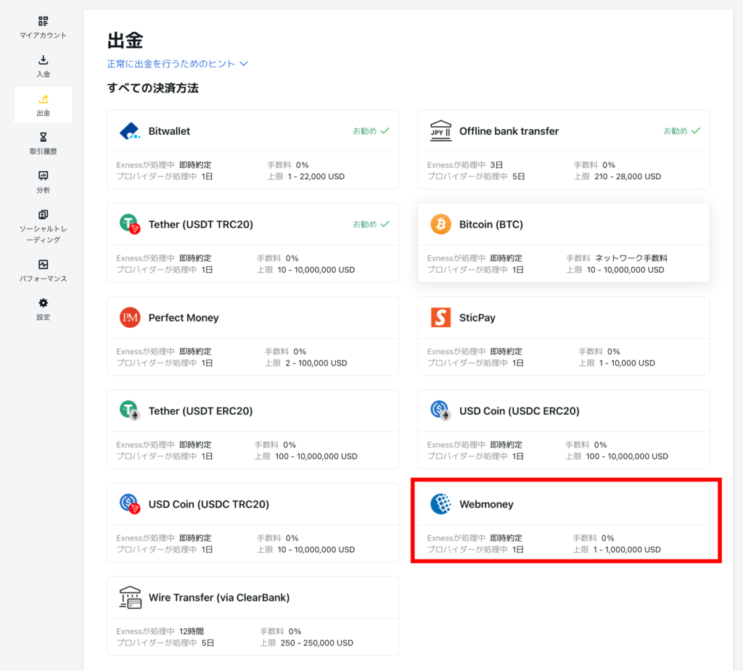Open ソーシャルトレーディング section
This screenshot has width=743, height=671.
[x=43, y=227]
